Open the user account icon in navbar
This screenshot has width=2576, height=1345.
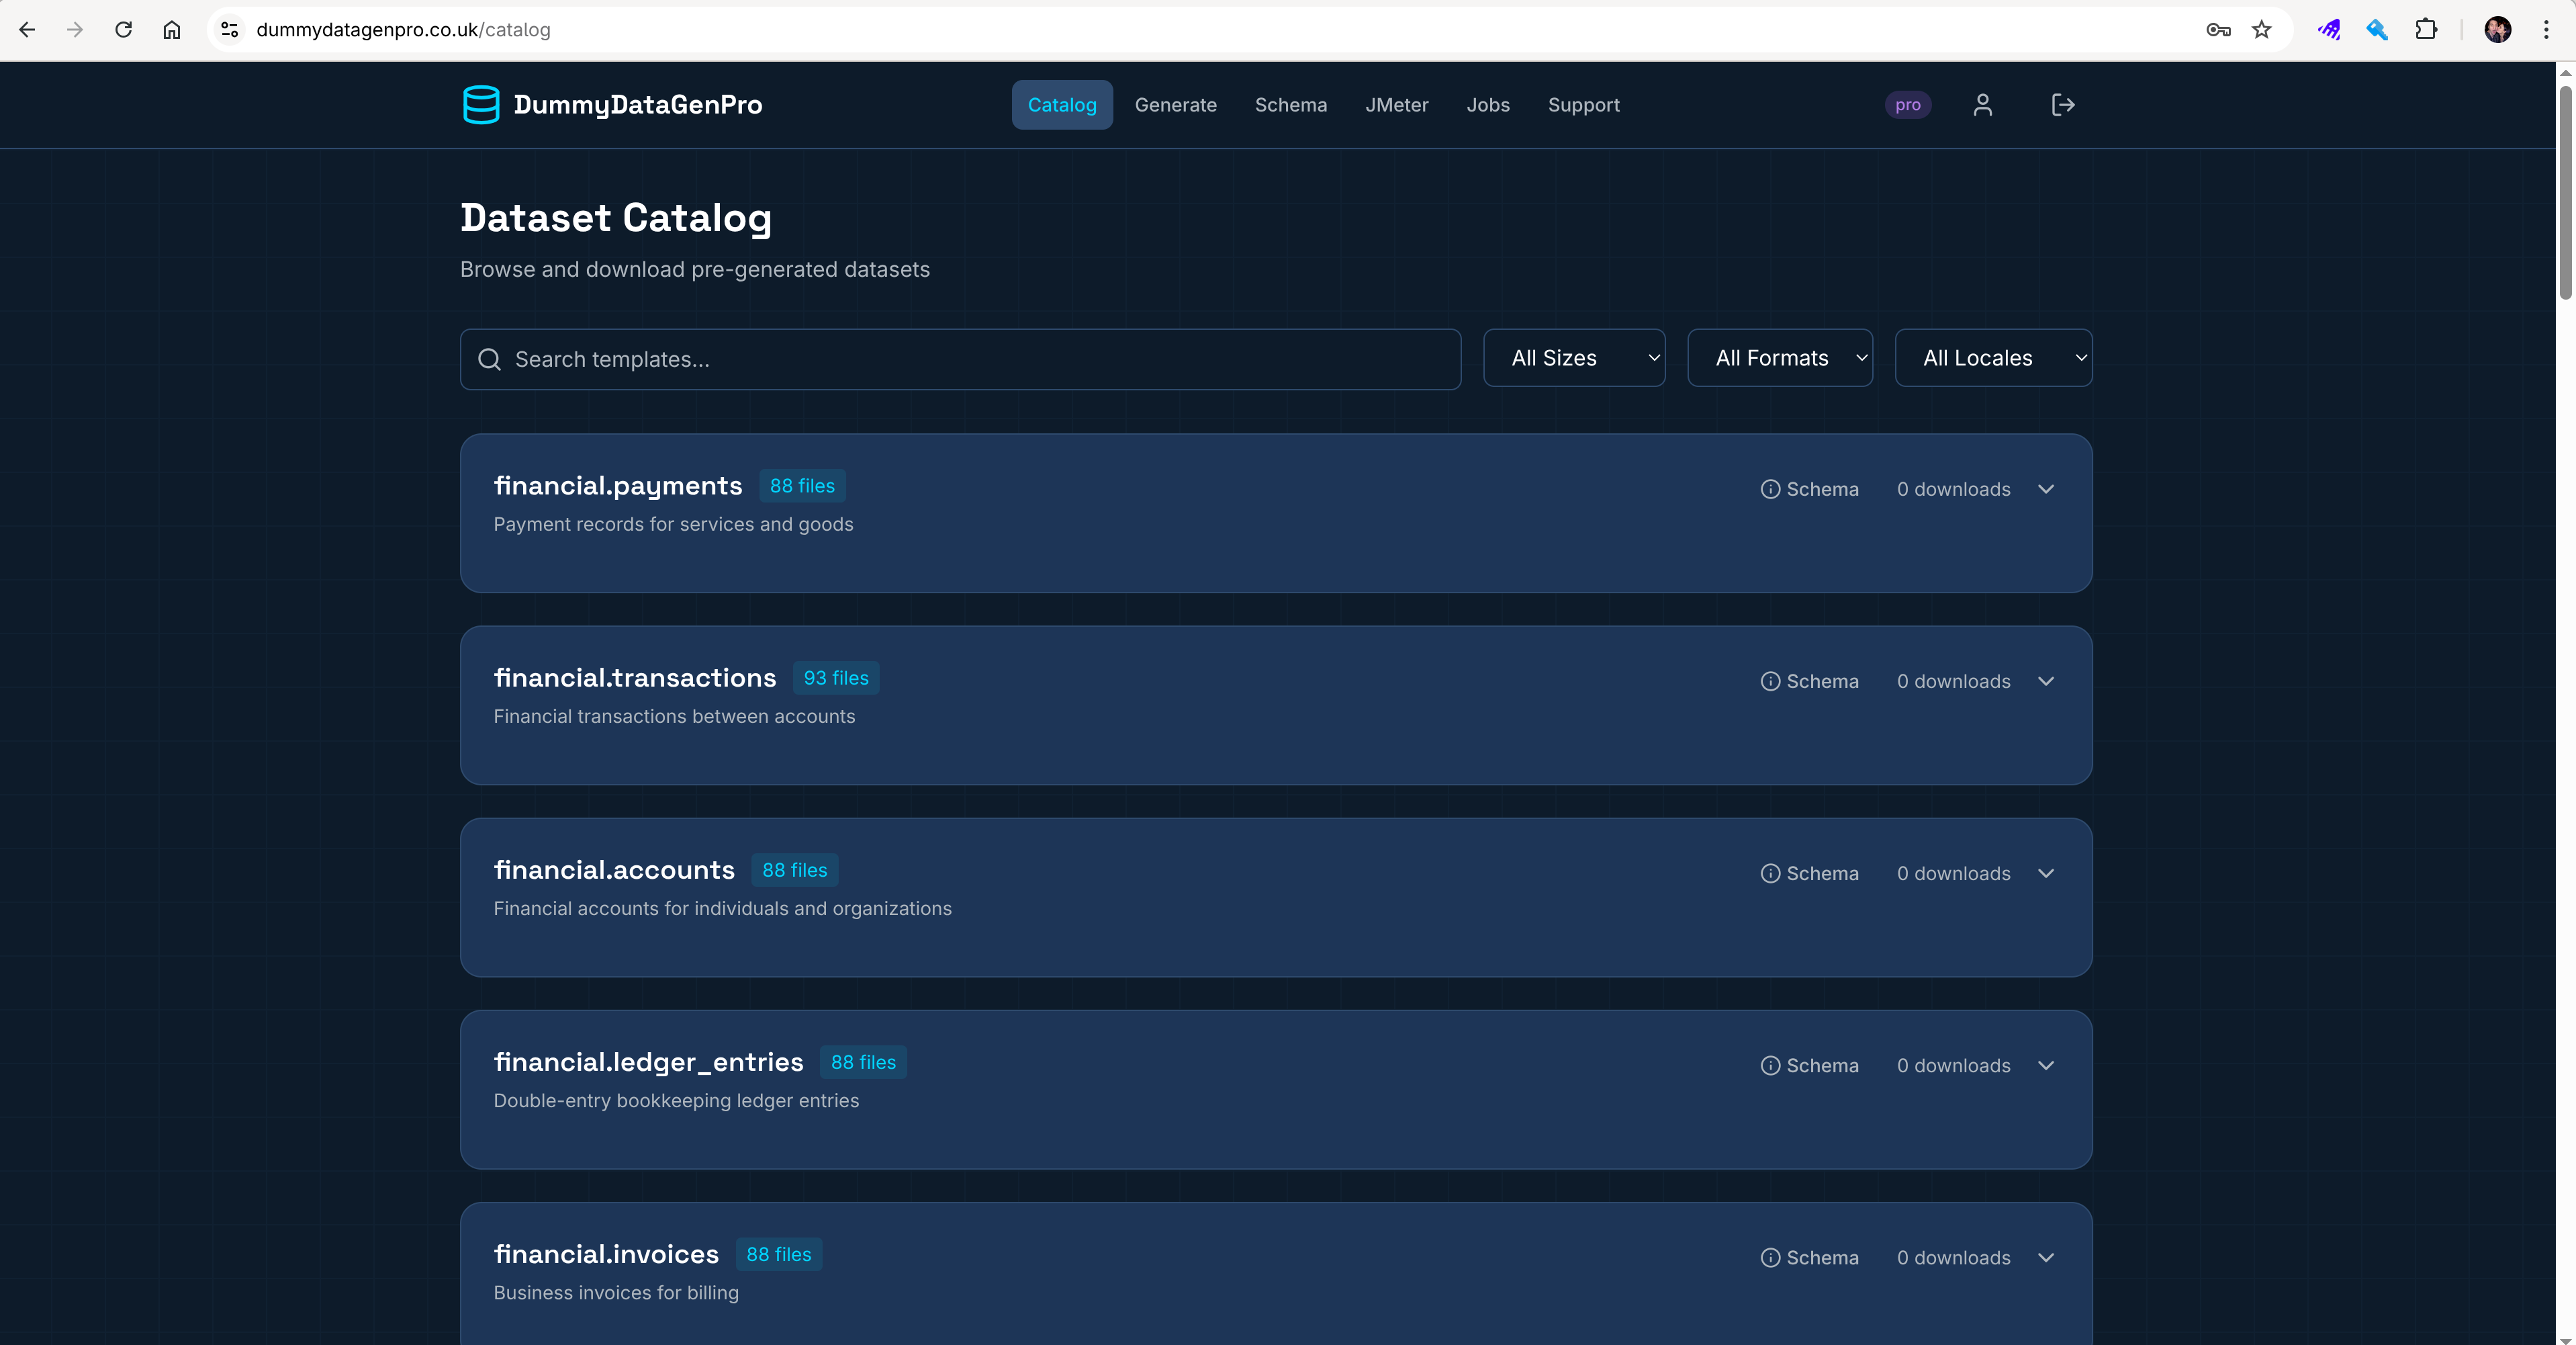click(x=1983, y=104)
